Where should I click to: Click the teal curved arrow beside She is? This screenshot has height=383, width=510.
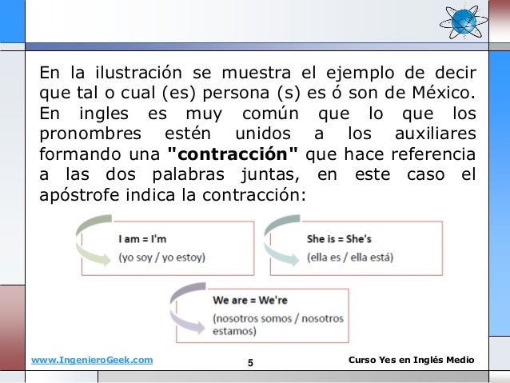282,240
